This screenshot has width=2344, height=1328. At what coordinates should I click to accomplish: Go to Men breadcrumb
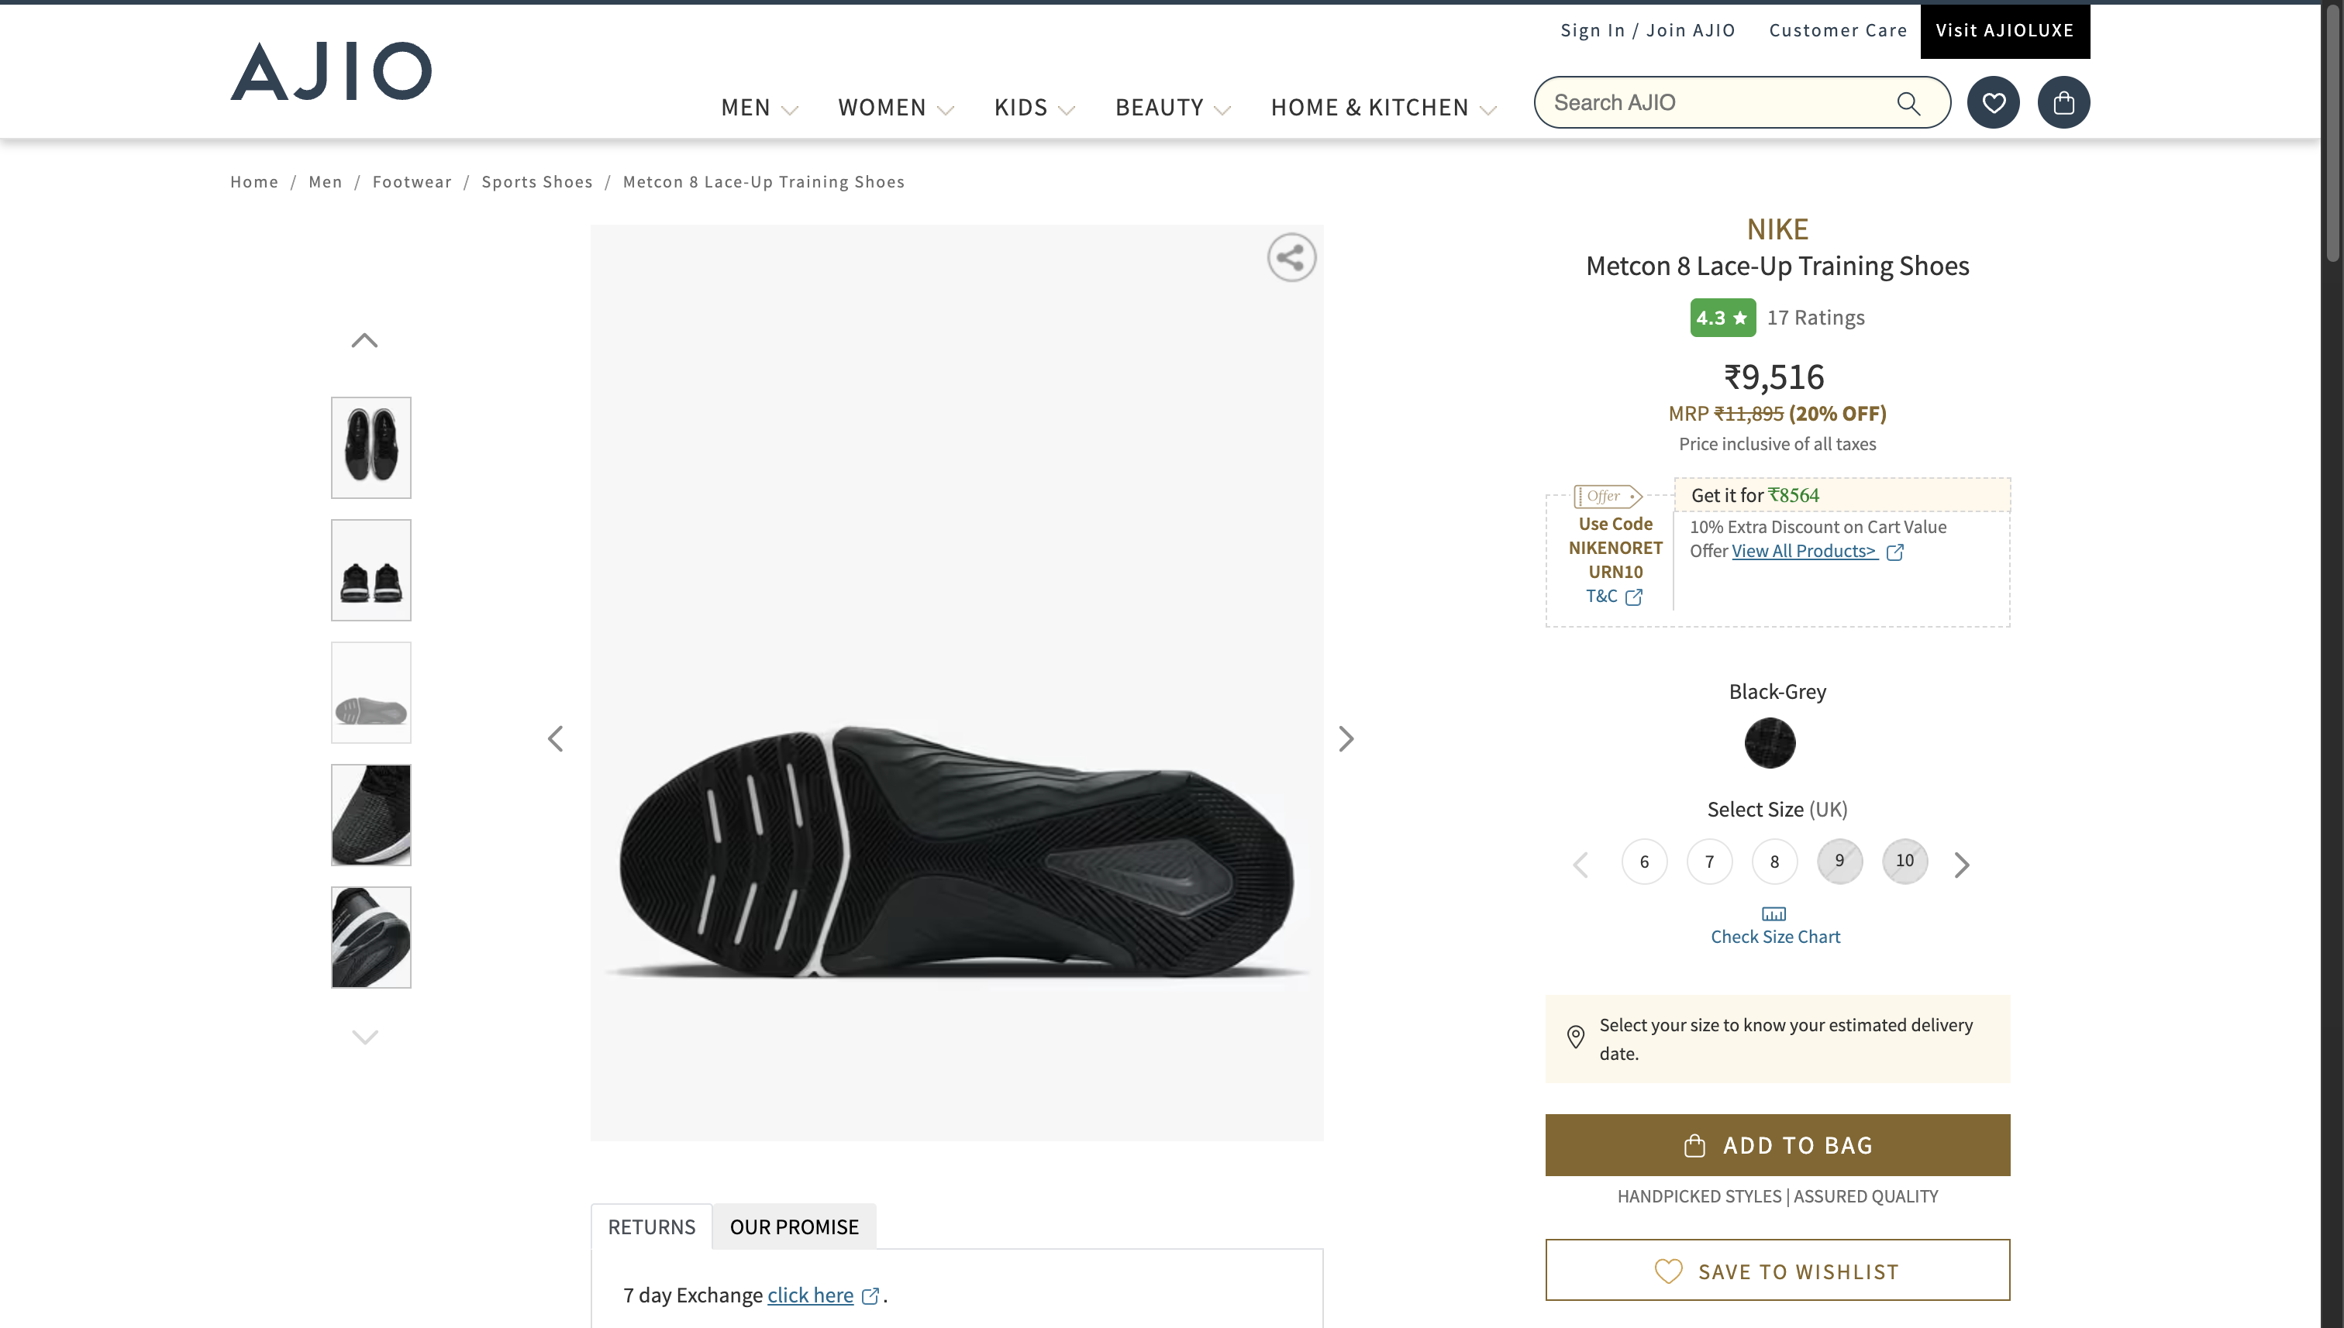(x=326, y=181)
